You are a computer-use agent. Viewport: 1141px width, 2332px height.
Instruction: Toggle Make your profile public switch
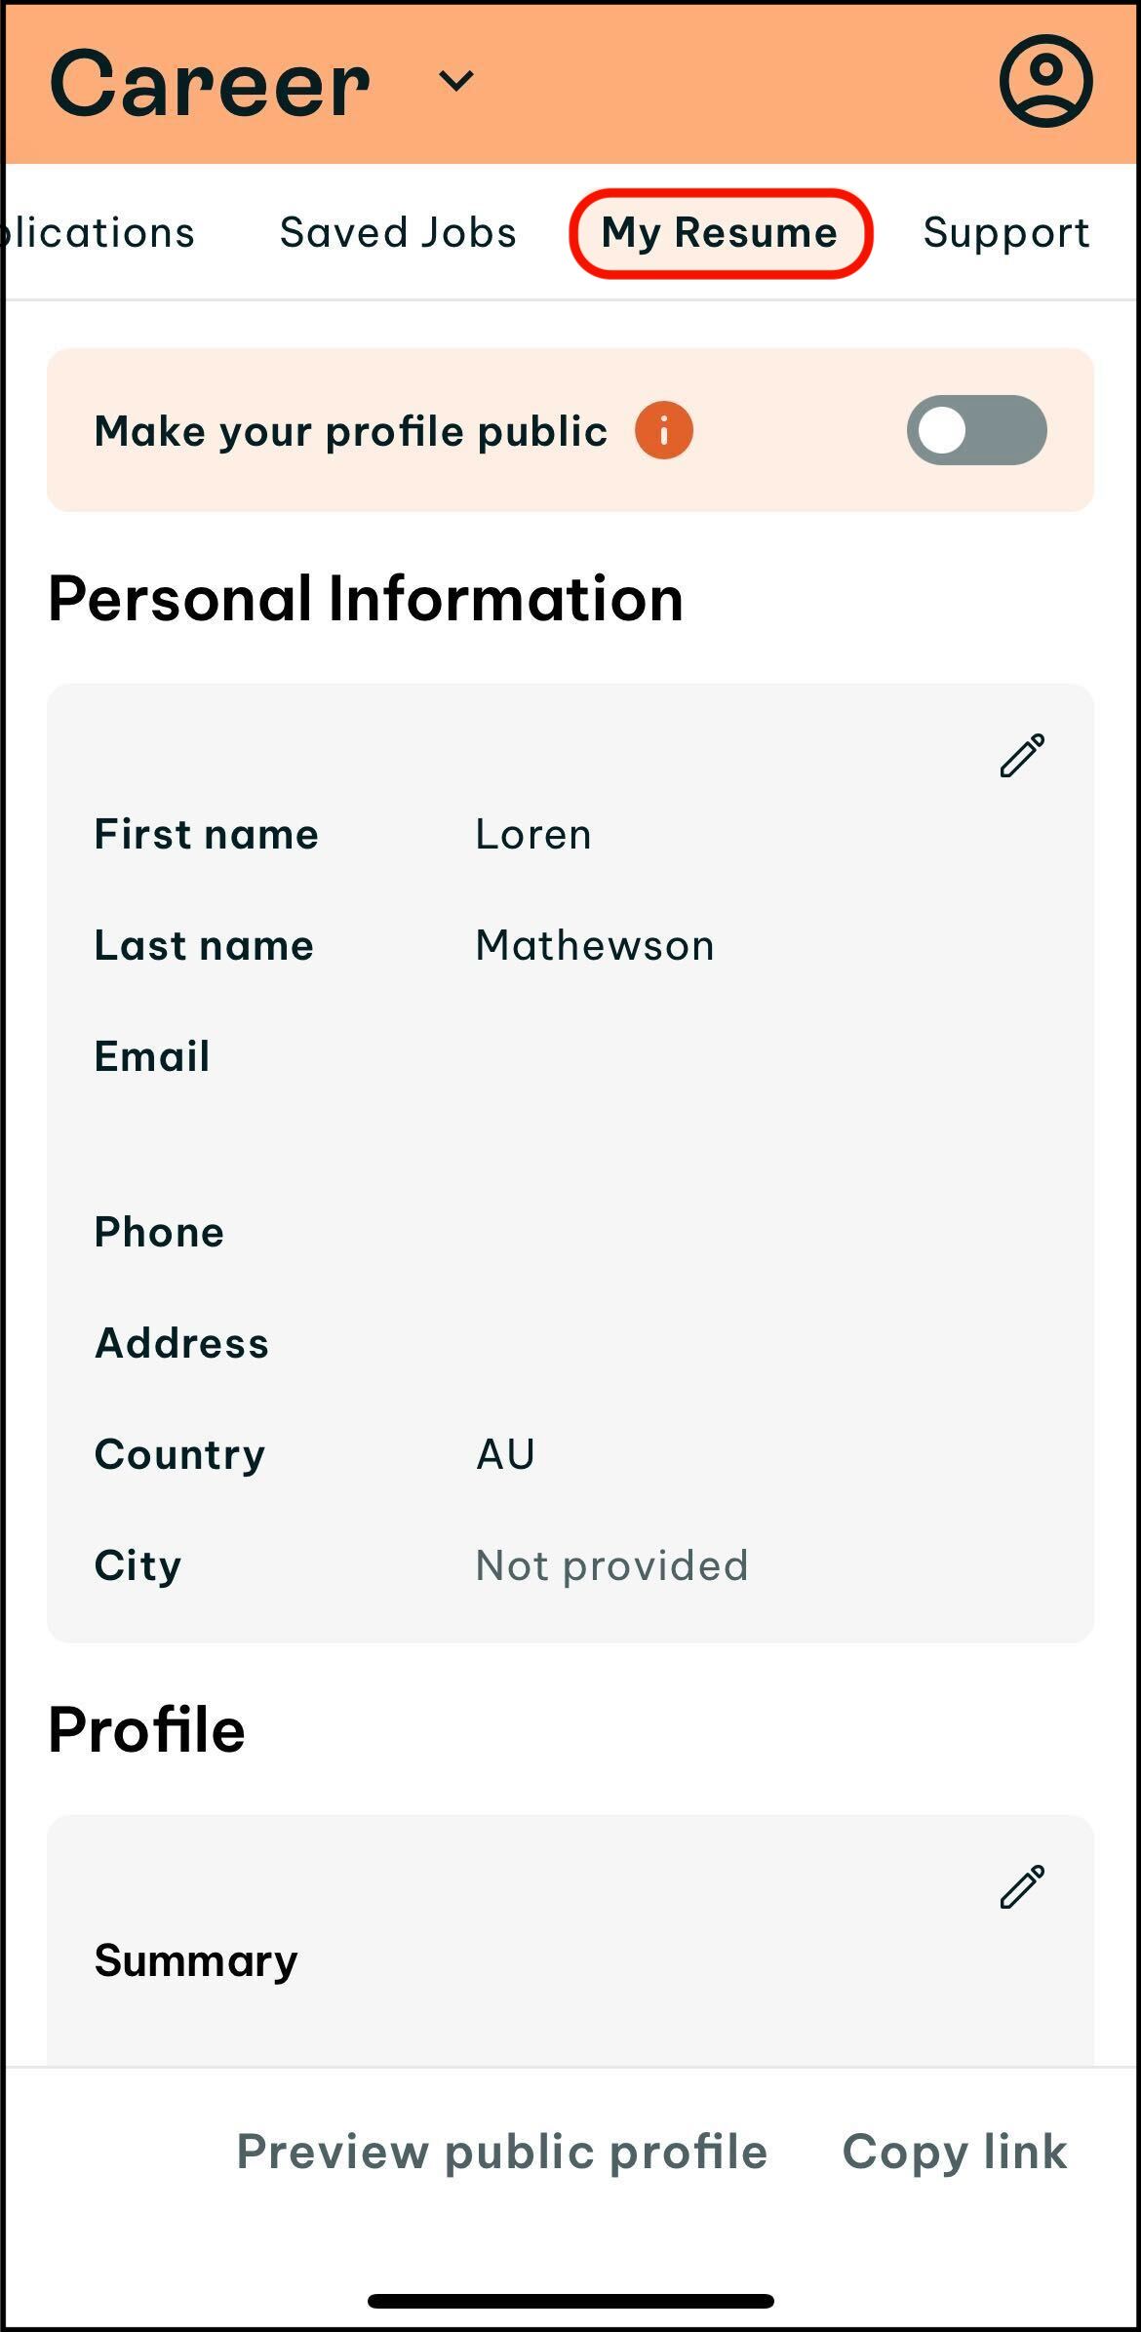[x=976, y=430]
